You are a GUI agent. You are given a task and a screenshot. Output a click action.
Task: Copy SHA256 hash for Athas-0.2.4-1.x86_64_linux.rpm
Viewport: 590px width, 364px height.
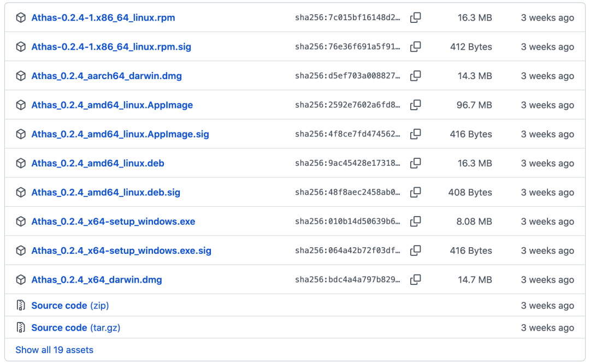(415, 18)
